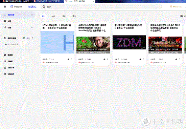This screenshot has width=186, height=129.
Task: Expand the tag sidebar row arrow
Action: tap(32, 27)
